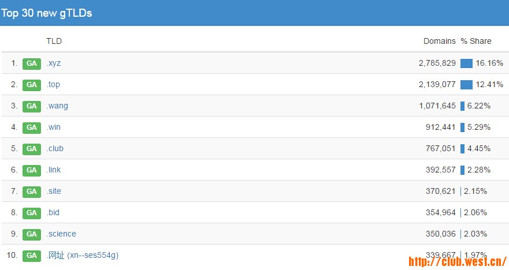
Task: Click the % Share column header
Action: pos(476,41)
